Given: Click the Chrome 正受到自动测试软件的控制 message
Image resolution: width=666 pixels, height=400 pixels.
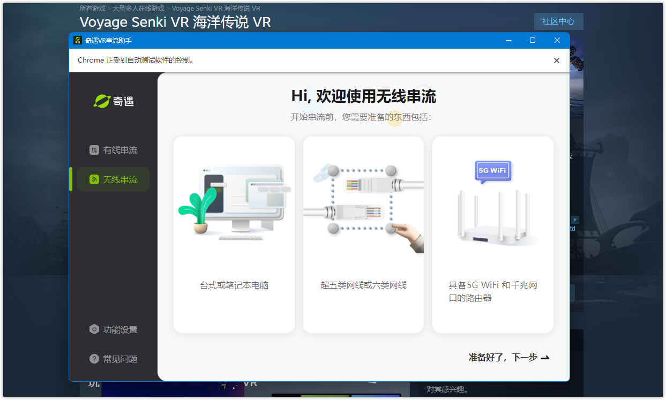Looking at the screenshot, I should [x=136, y=61].
